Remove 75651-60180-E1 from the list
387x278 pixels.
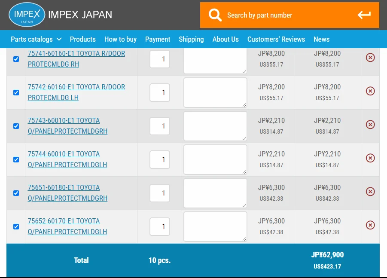[370, 192]
